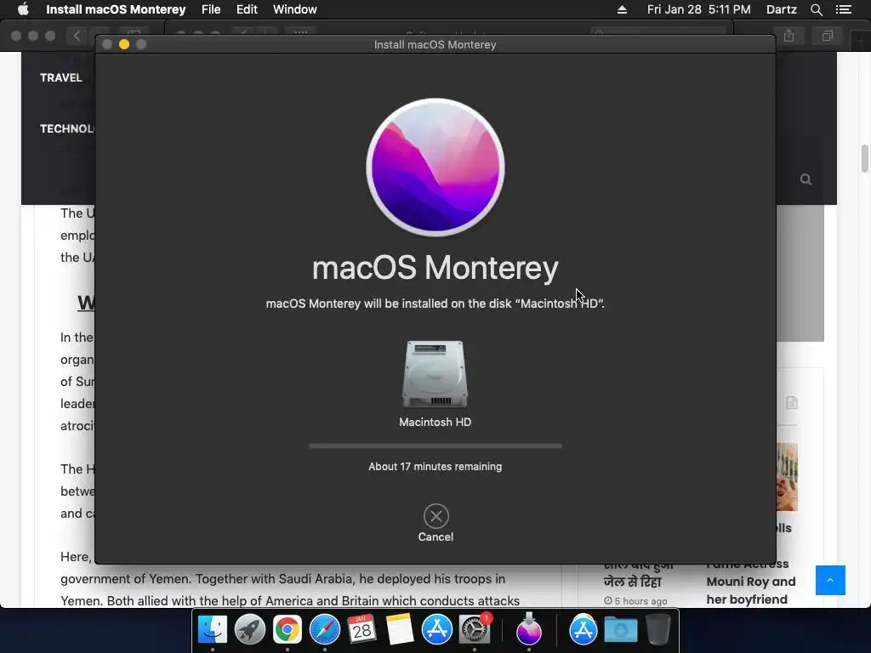
Task: Open Notes from the Dock
Action: (x=400, y=630)
